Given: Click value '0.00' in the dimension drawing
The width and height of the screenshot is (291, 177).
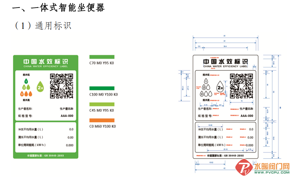Looking at the screenshot, I should (x=250, y=138).
